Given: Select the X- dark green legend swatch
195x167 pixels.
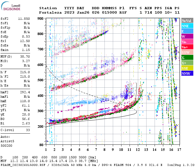Looking at the screenshot, I should click(x=187, y=58).
